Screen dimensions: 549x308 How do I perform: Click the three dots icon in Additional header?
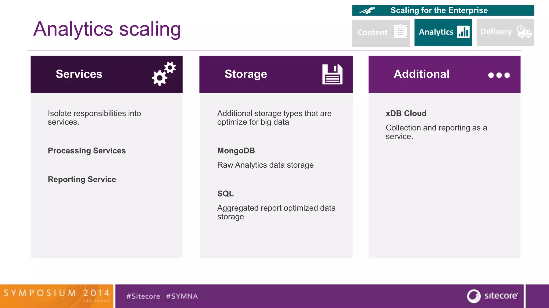tap(499, 75)
